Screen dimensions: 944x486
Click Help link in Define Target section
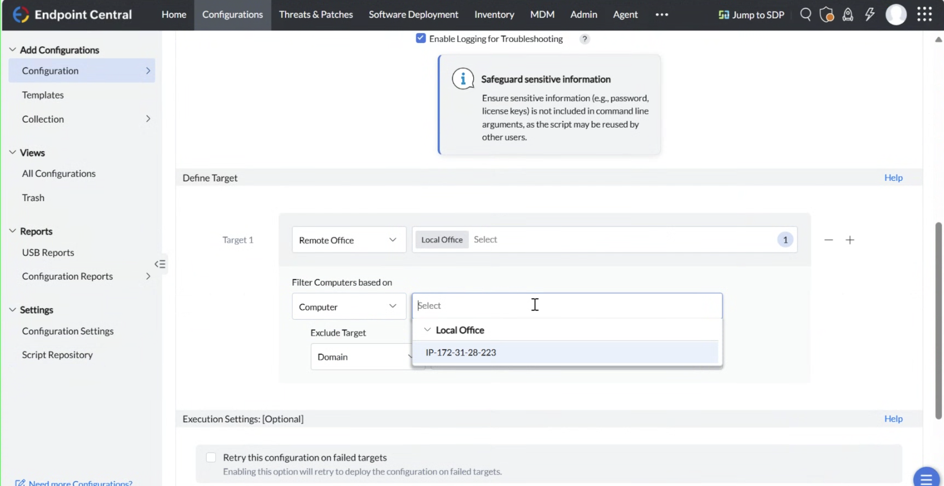(x=893, y=178)
